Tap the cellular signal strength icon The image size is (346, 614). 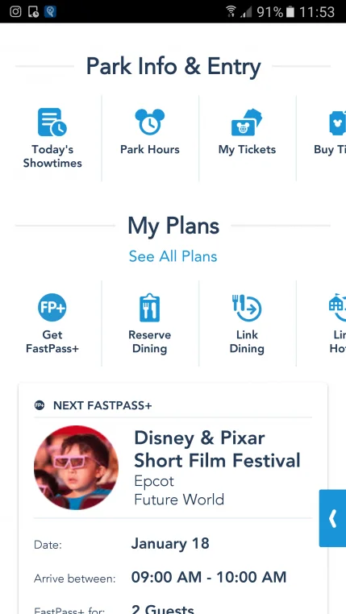click(246, 12)
